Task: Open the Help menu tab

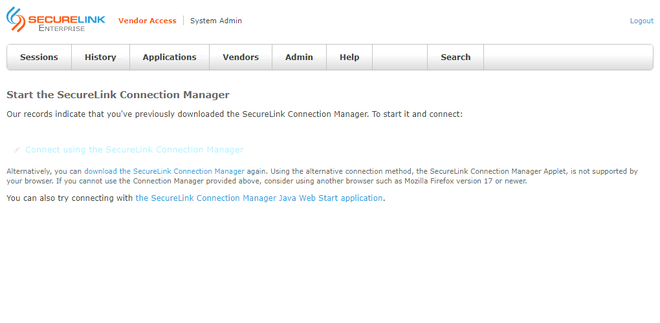Action: (x=349, y=57)
